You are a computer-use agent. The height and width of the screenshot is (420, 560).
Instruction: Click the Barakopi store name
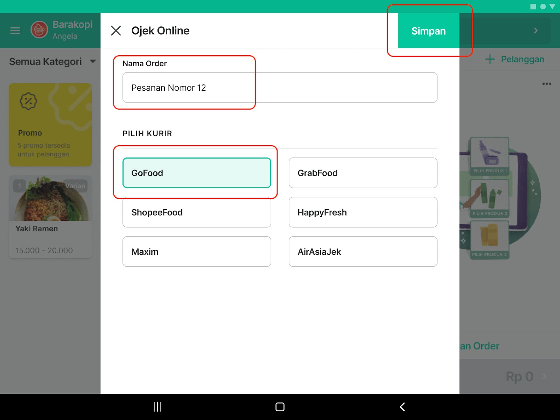[72, 24]
